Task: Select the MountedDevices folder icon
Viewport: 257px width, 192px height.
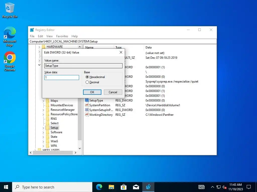Action: tap(47, 105)
